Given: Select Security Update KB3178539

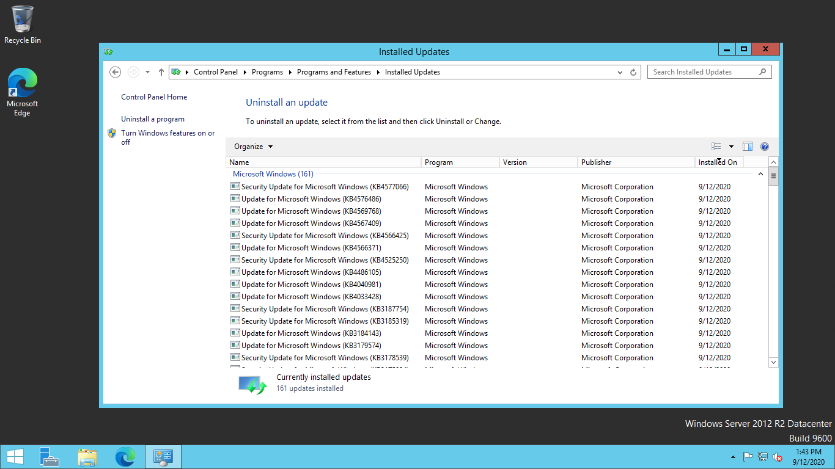Looking at the screenshot, I should (496, 358).
